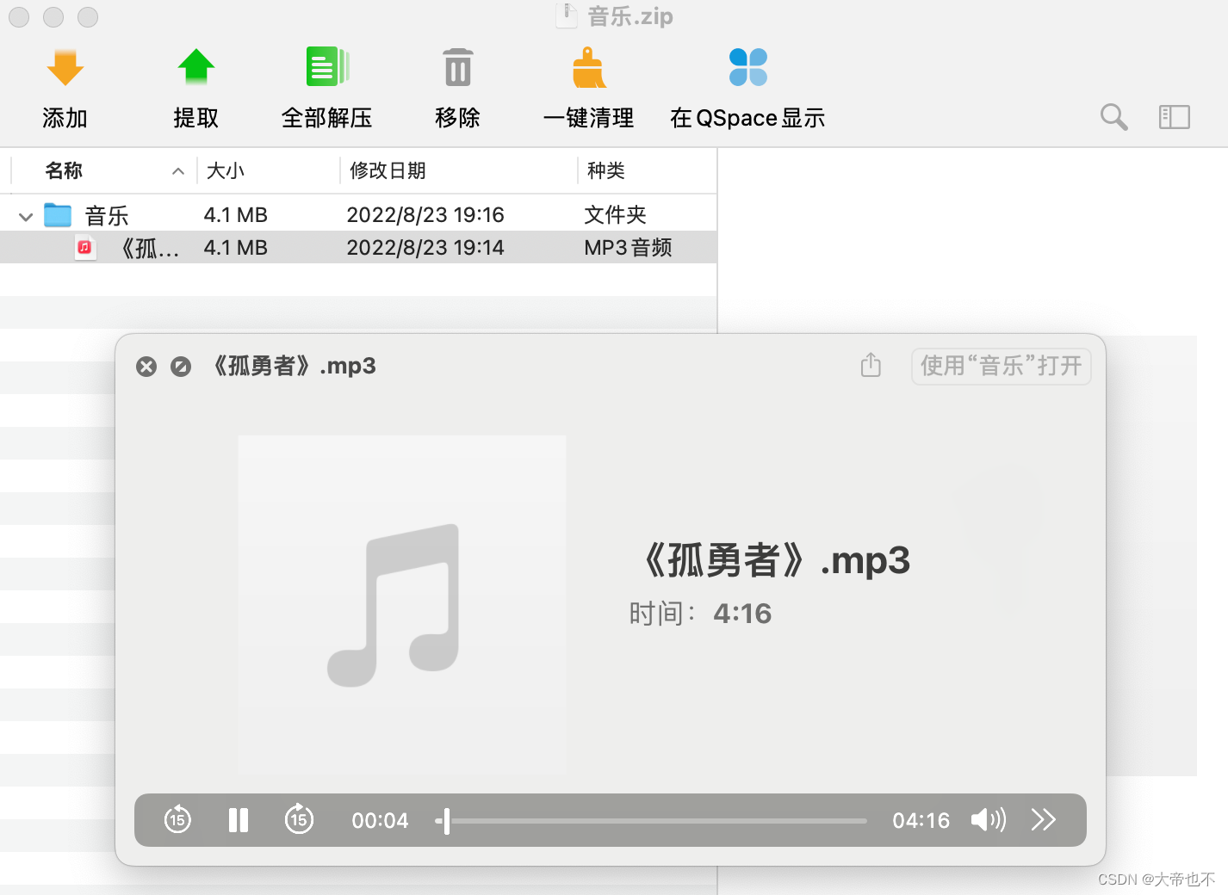The image size is (1228, 895).
Task: Click the 修改日期 column header
Action: pos(387,170)
